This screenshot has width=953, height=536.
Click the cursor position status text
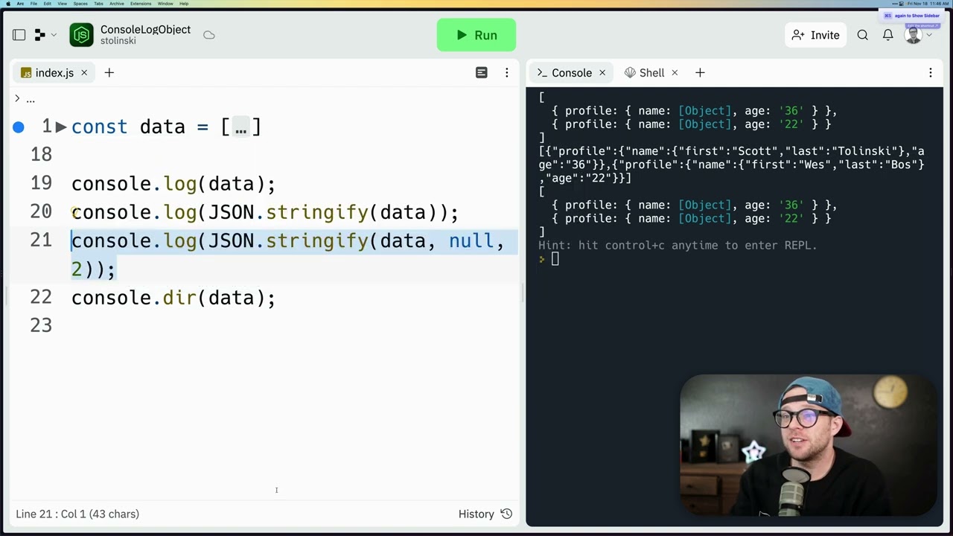coord(77,514)
